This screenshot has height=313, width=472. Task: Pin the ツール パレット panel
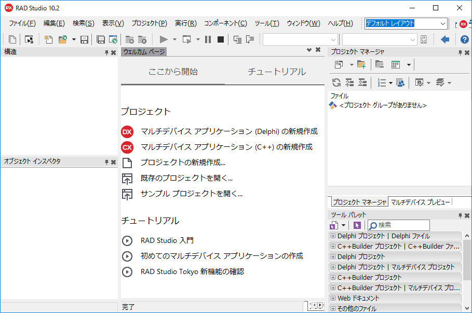click(460, 215)
